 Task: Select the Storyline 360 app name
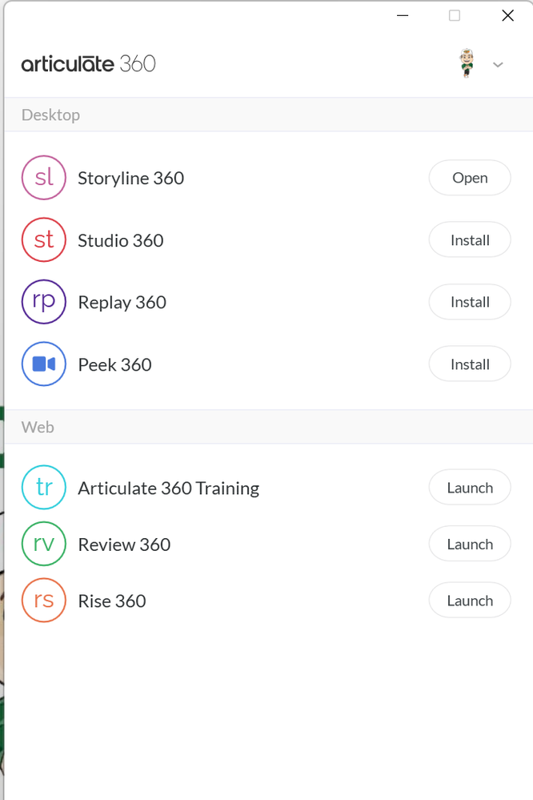130,178
